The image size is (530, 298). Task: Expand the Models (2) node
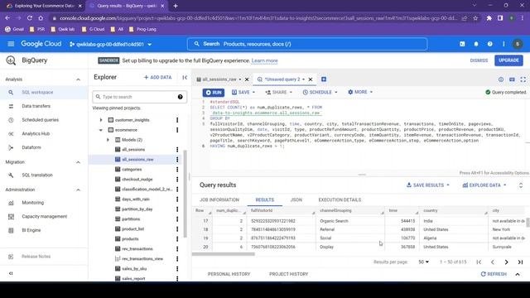(x=108, y=140)
